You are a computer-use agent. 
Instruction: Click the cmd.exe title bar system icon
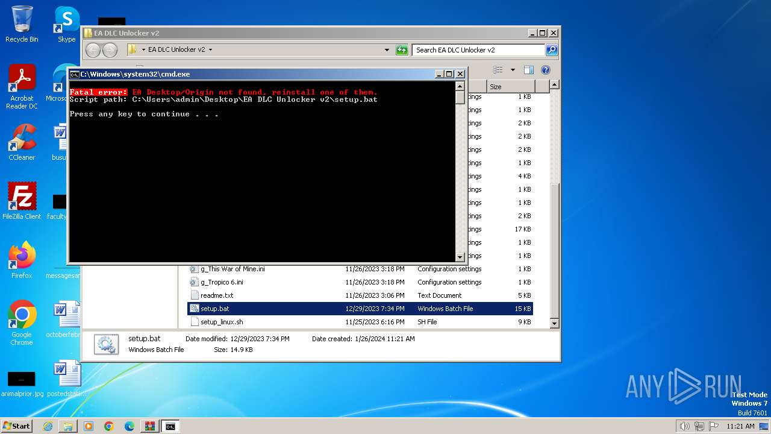(74, 74)
